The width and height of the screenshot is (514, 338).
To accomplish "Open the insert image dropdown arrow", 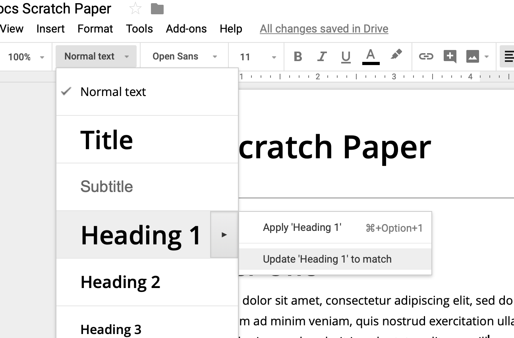I will pos(487,57).
